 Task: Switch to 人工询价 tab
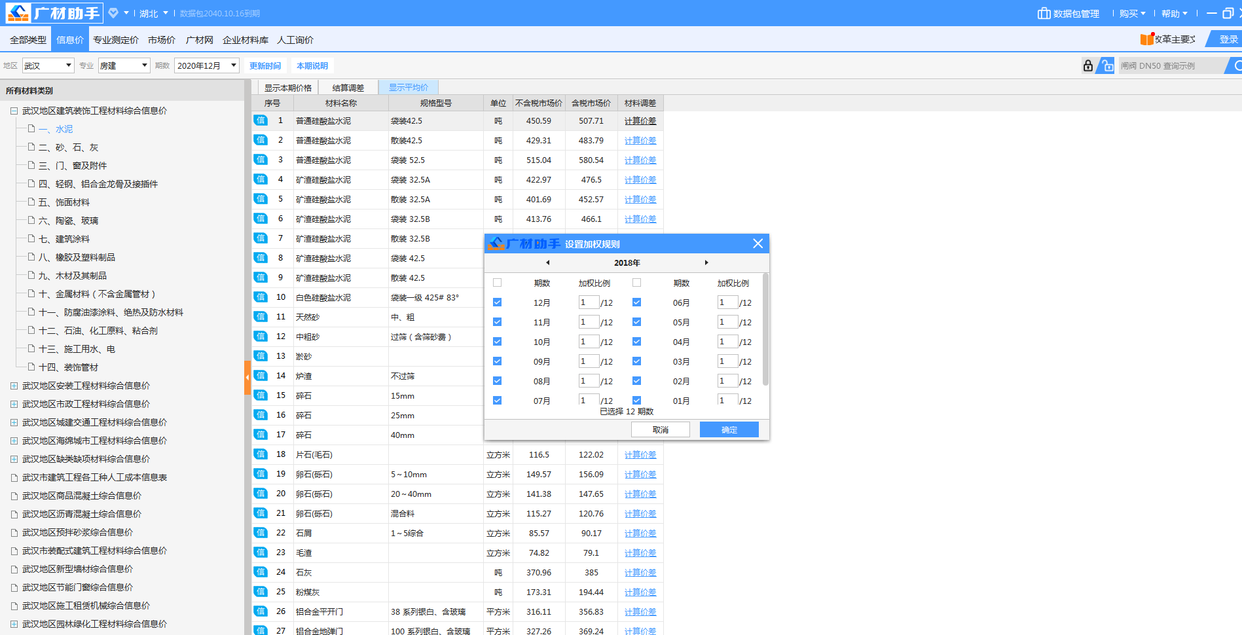295,40
